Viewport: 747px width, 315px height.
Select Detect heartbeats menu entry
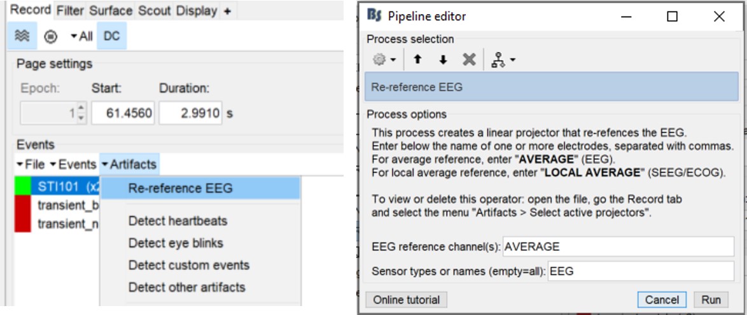[x=178, y=221]
